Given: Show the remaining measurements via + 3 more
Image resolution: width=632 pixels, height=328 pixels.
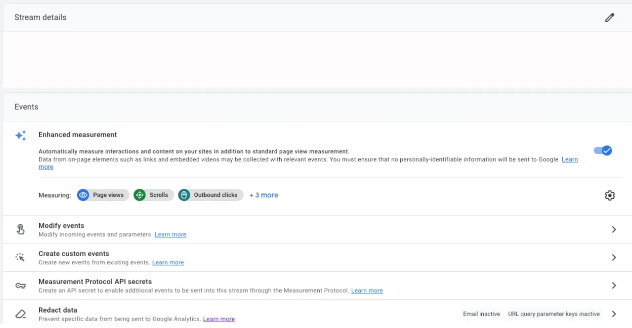Looking at the screenshot, I should (263, 195).
